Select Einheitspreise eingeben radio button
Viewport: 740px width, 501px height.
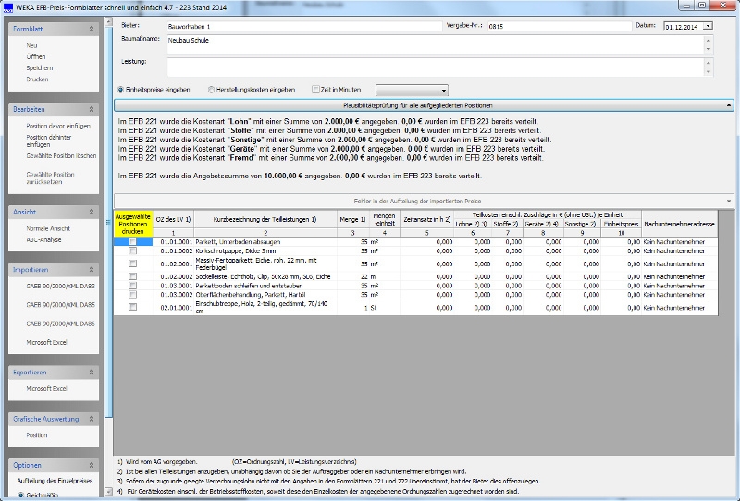tap(121, 89)
